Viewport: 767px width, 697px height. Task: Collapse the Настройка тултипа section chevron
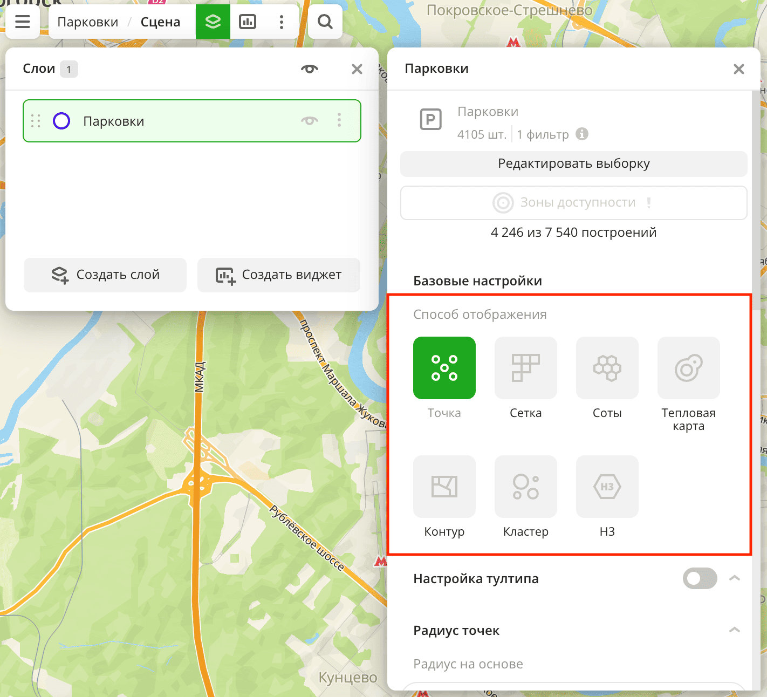734,578
